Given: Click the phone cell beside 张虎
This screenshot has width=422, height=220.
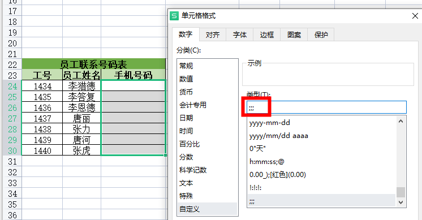Looking at the screenshot, I should point(134,150).
